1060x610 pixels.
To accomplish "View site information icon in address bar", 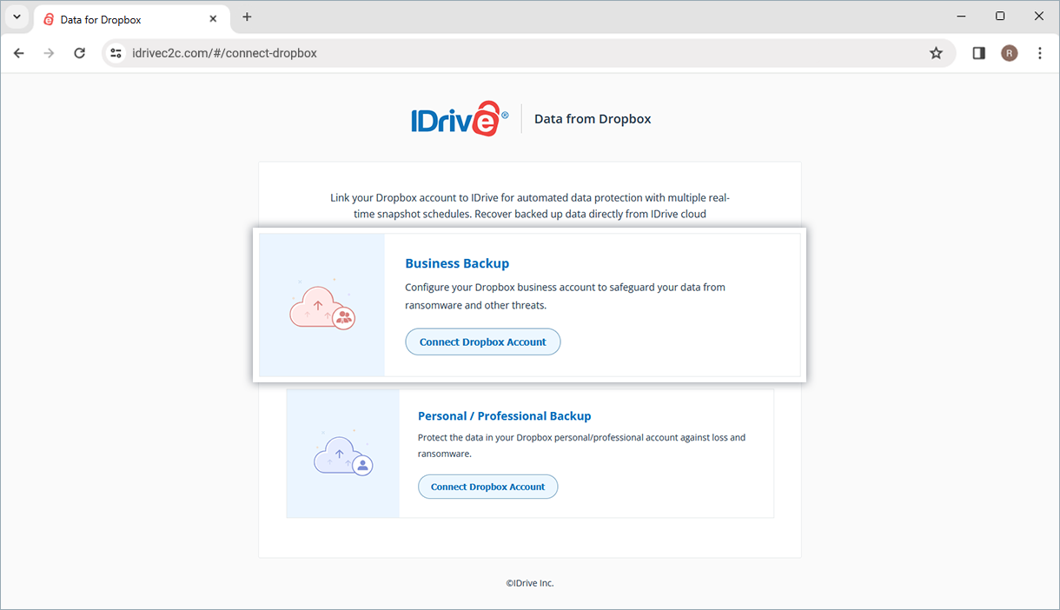I will pyautogui.click(x=116, y=53).
